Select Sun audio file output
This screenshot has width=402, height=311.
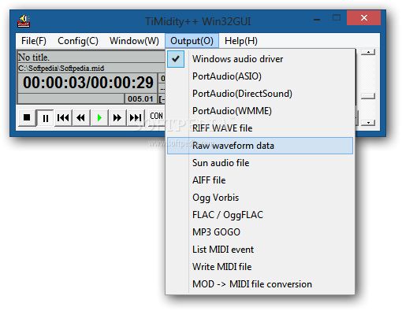(x=260, y=163)
